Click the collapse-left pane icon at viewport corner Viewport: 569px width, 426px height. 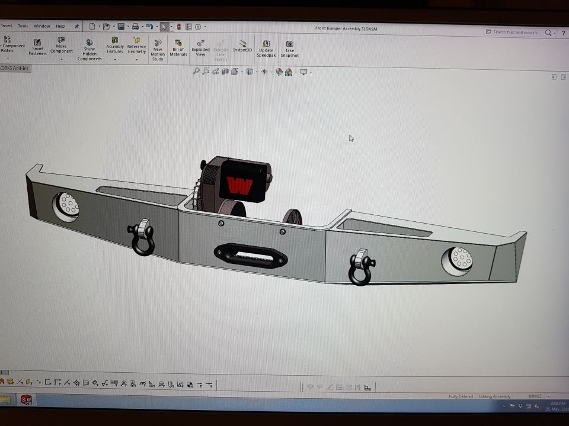click(554, 77)
